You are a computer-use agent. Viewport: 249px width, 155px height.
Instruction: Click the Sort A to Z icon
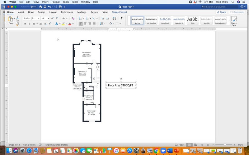click(115, 18)
